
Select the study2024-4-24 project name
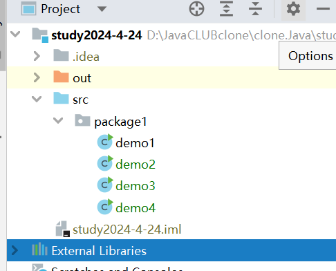click(x=97, y=36)
